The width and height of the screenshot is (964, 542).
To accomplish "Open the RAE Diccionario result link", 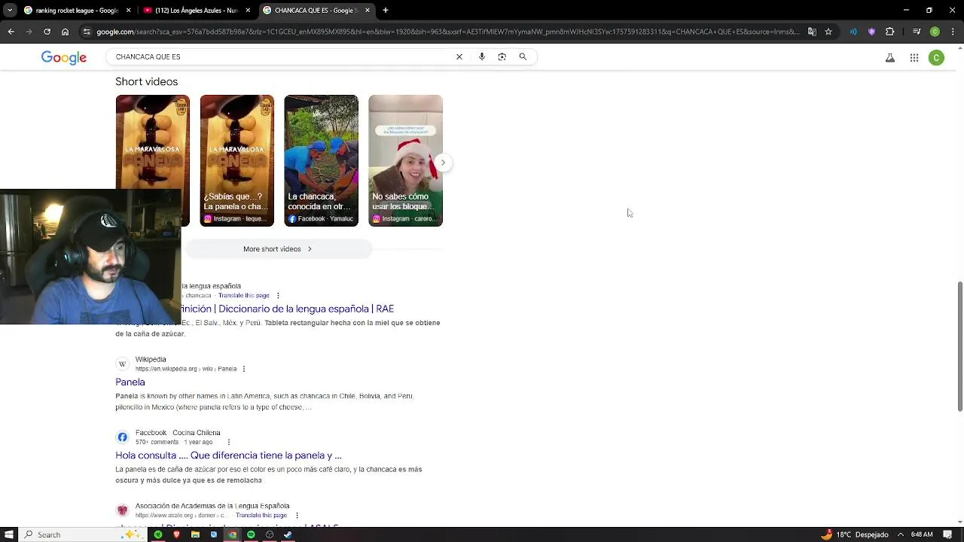I will 287,309.
